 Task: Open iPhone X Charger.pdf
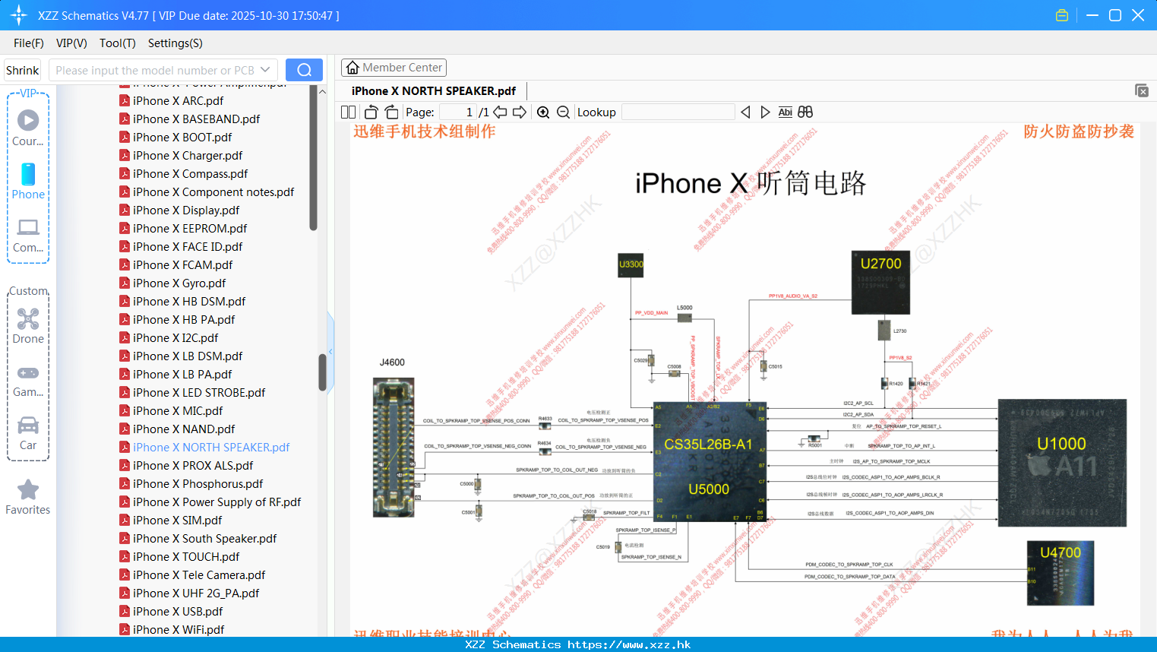click(188, 155)
